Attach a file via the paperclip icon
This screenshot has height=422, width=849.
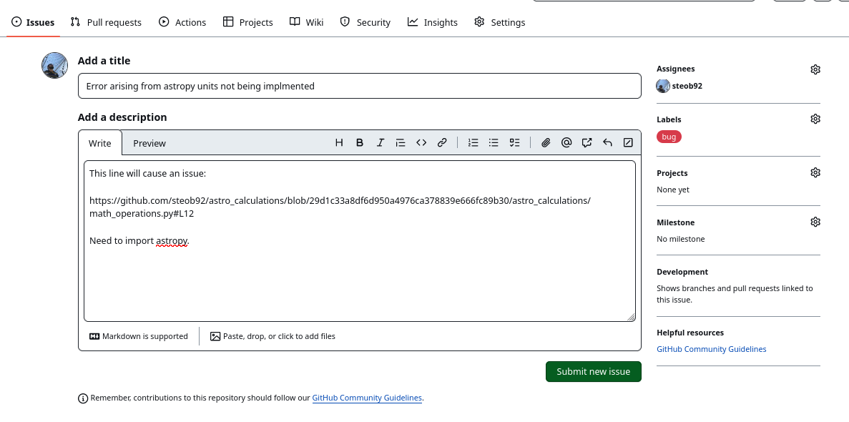pyautogui.click(x=546, y=142)
